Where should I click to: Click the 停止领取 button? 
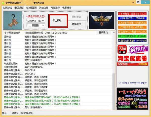coord(58,21)
